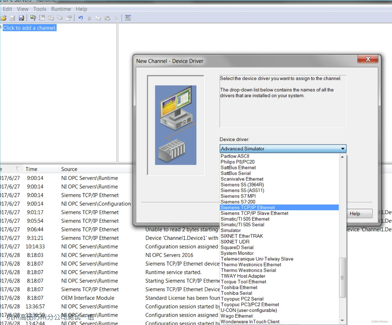This screenshot has width=392, height=325.
Task: Choose Partlow ASCII from driver list
Action: click(279, 156)
